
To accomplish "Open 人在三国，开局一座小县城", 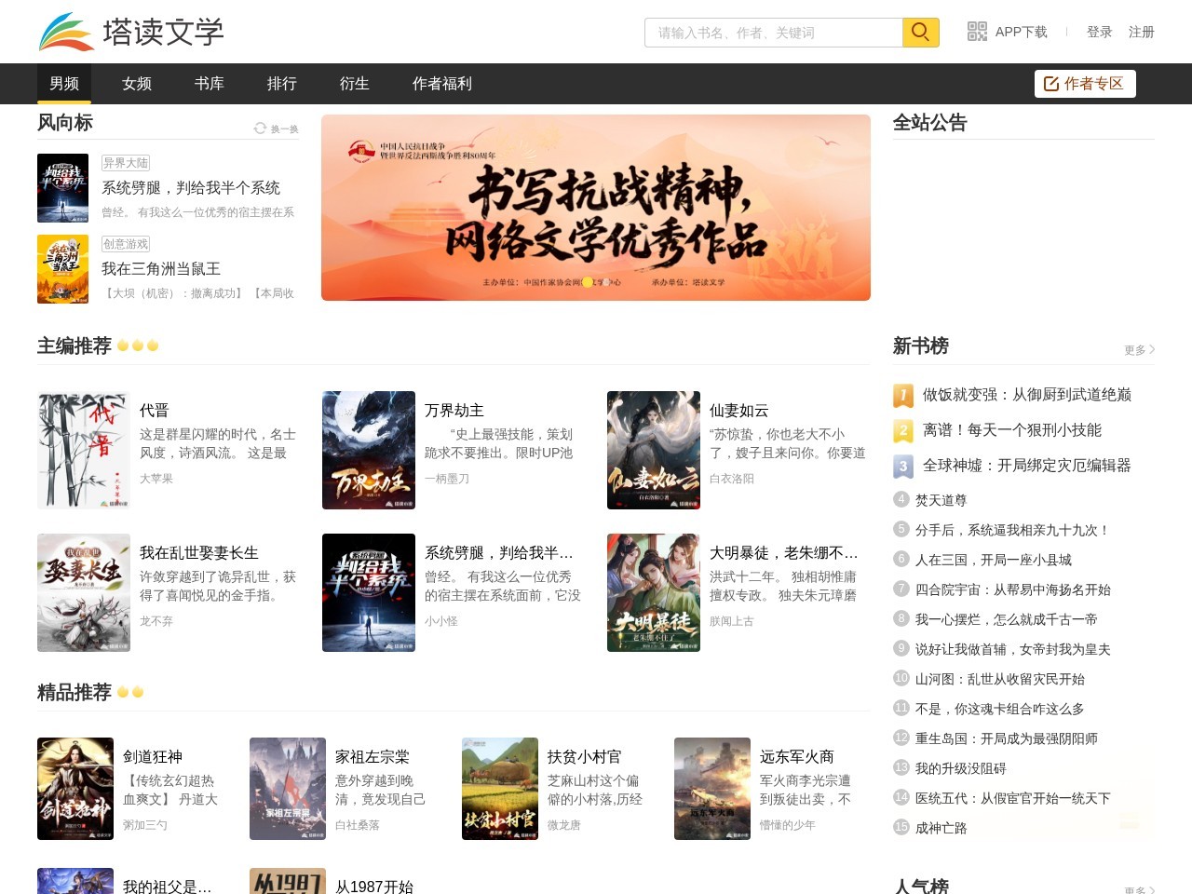I will tap(994, 561).
